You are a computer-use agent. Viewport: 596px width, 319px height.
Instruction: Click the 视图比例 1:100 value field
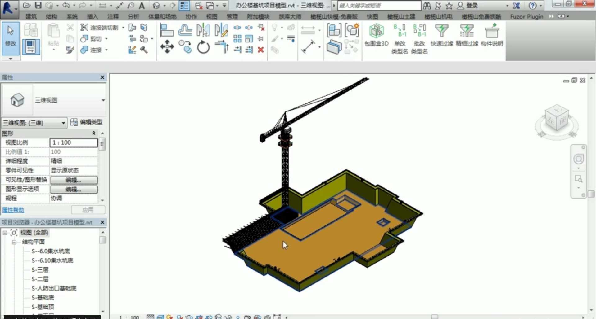(x=74, y=143)
